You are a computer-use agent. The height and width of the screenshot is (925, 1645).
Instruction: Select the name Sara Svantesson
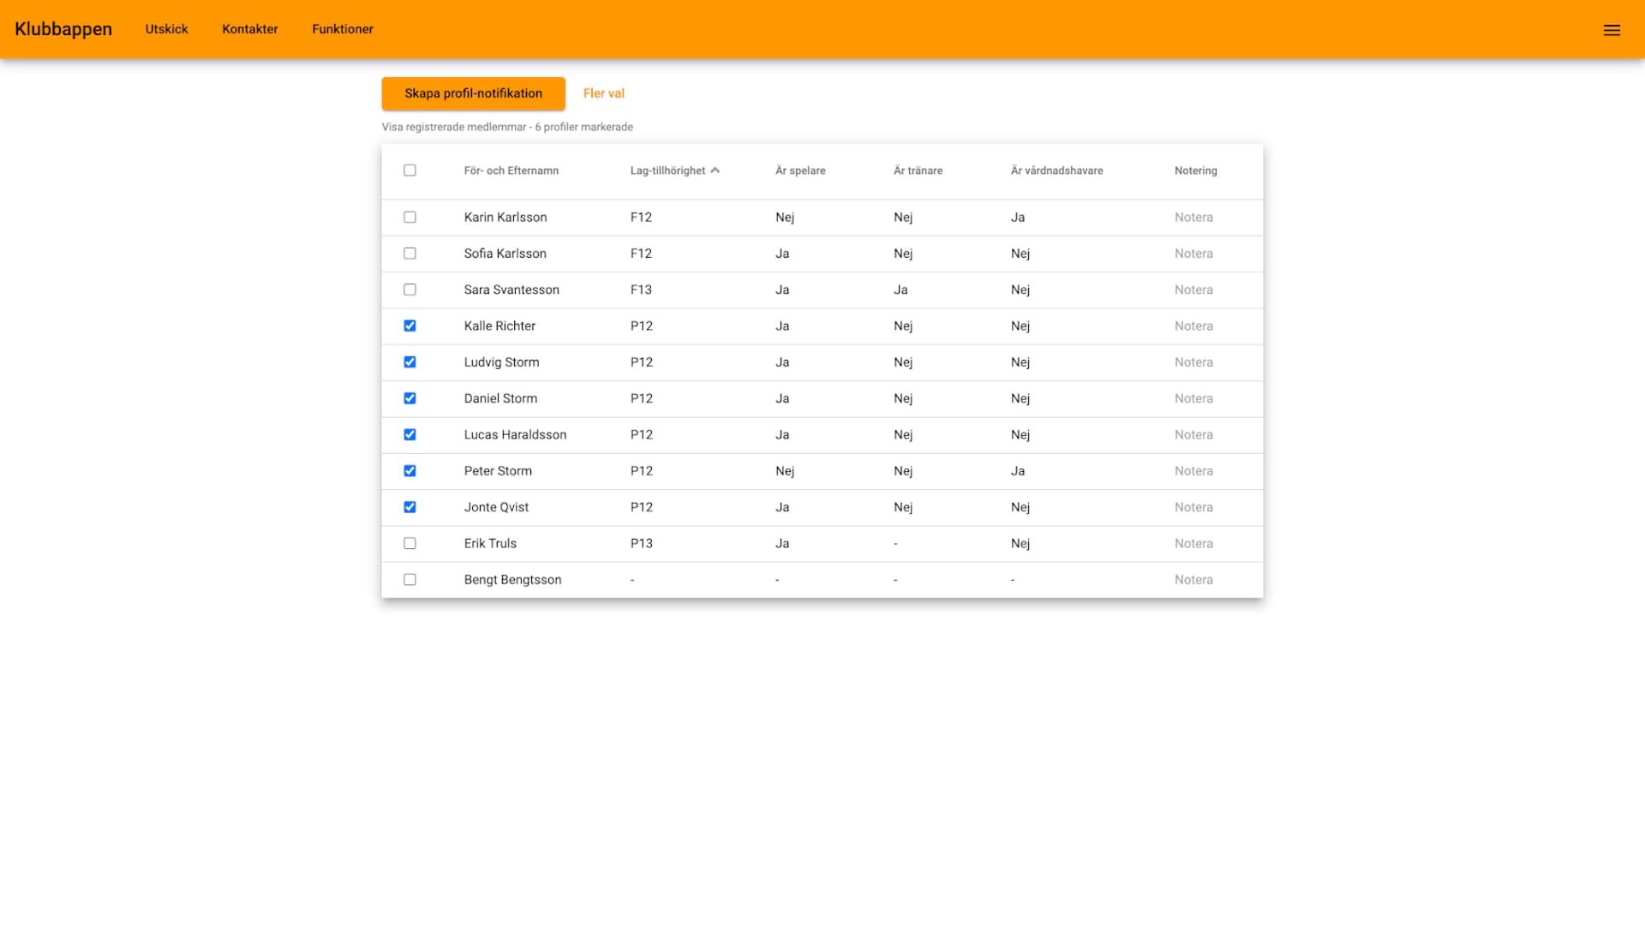[x=511, y=289]
